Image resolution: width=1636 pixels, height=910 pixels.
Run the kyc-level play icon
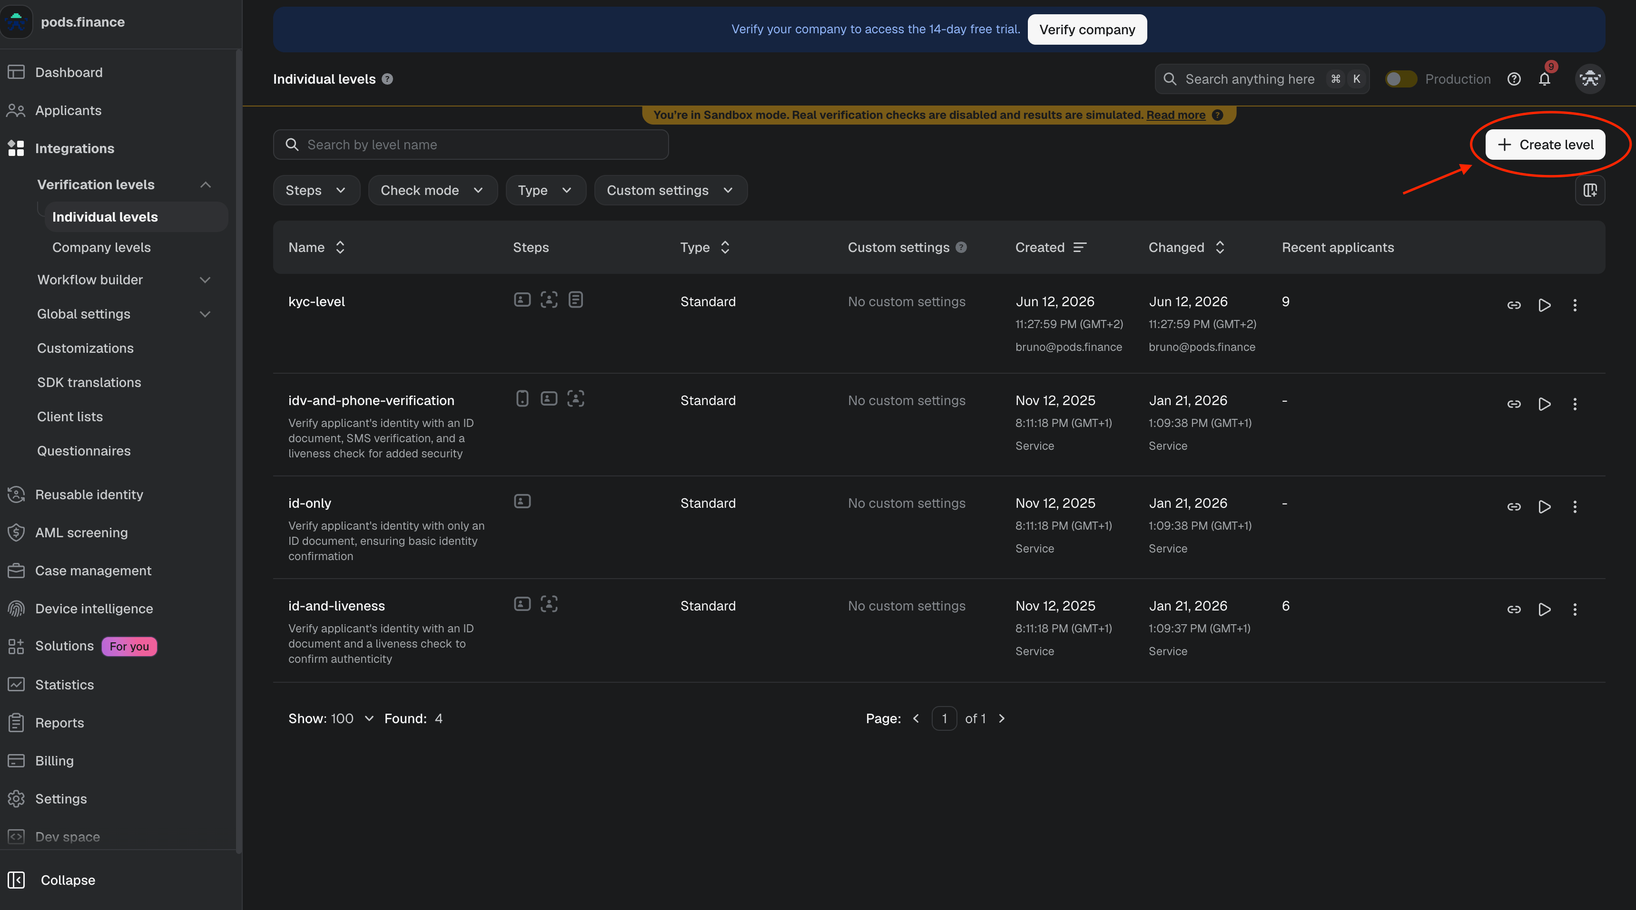click(x=1545, y=305)
